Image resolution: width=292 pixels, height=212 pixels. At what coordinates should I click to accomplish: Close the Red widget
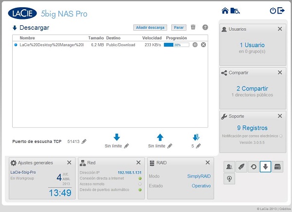pos(138,162)
